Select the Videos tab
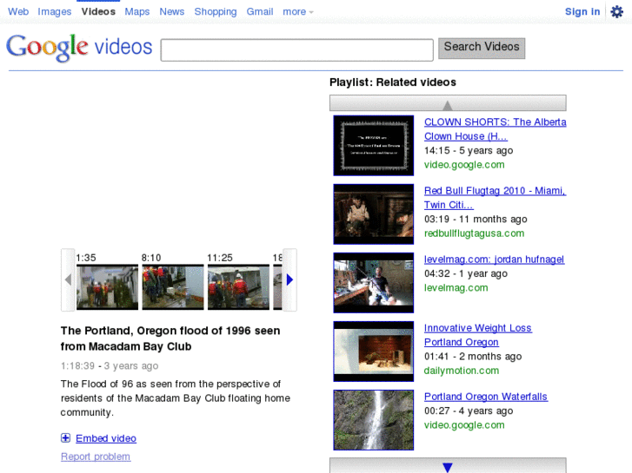The image size is (632, 473). point(98,11)
